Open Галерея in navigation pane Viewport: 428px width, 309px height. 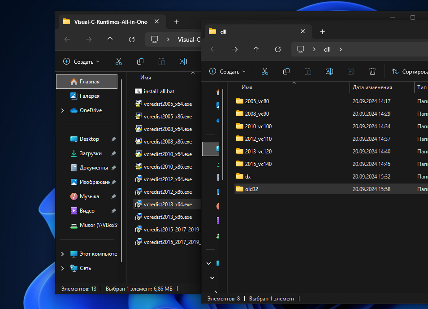click(x=87, y=96)
